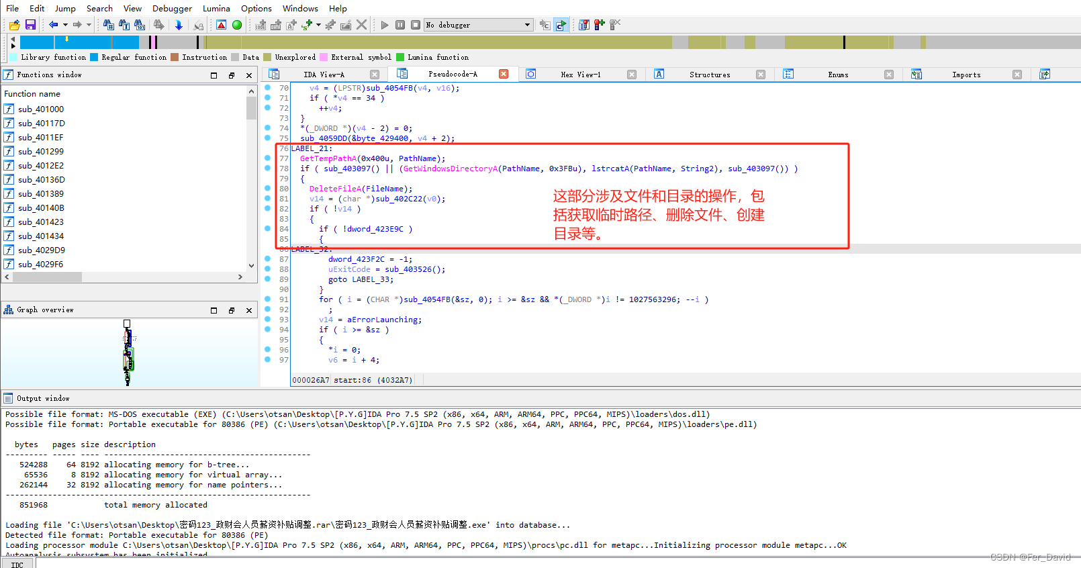The height and width of the screenshot is (568, 1081).
Task: Open the Debugger menu
Action: coord(172,8)
